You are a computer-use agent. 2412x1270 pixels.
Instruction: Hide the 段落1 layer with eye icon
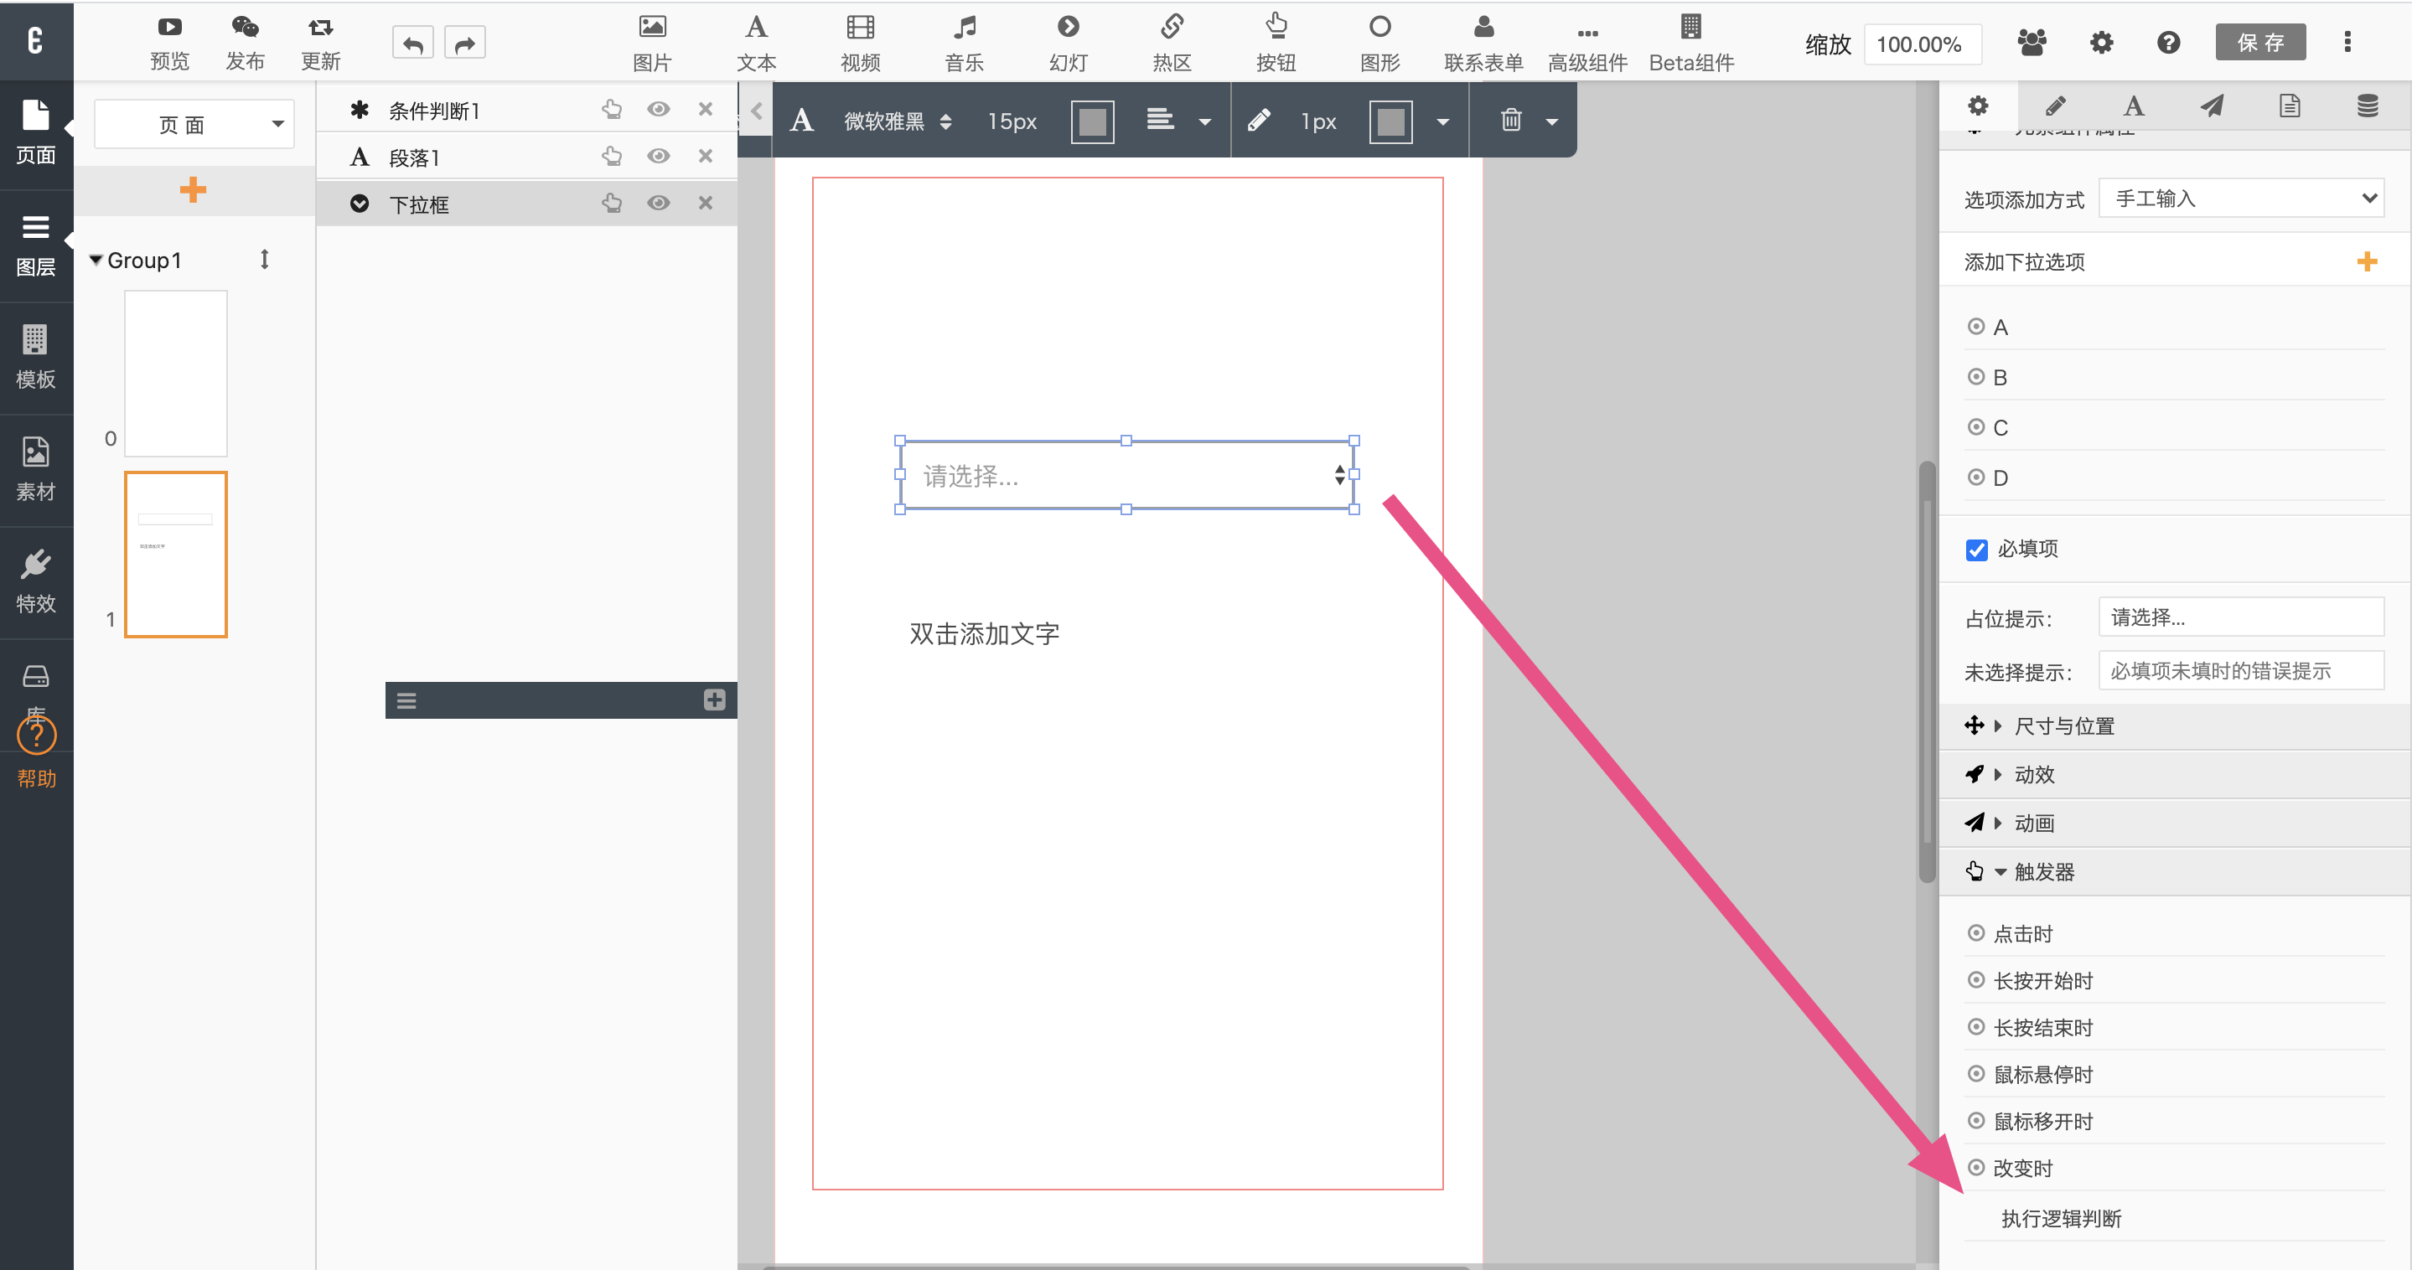(x=658, y=155)
